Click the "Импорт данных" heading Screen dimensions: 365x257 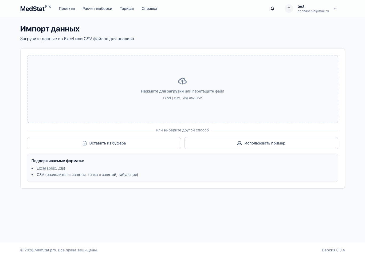(50, 29)
